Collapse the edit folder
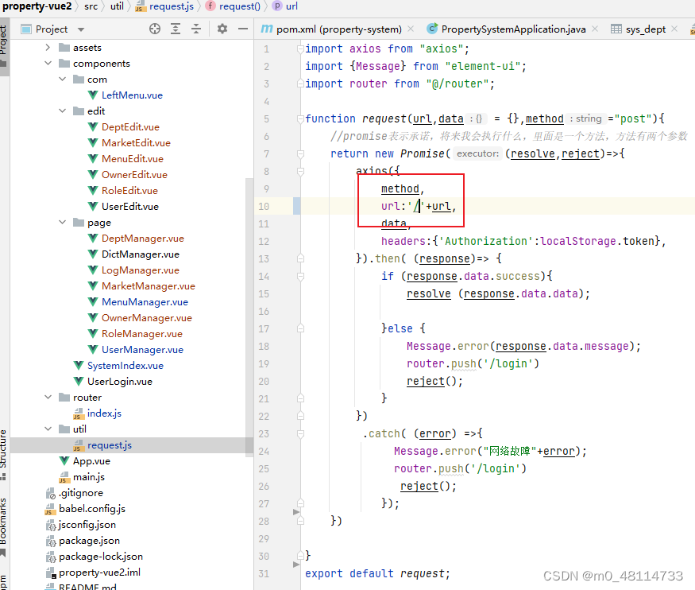The image size is (695, 590). pyautogui.click(x=63, y=111)
